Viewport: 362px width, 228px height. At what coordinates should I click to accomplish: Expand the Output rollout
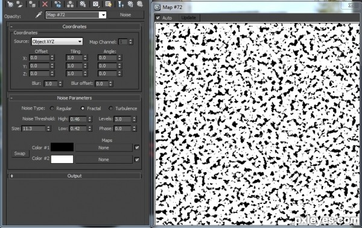coord(12,176)
